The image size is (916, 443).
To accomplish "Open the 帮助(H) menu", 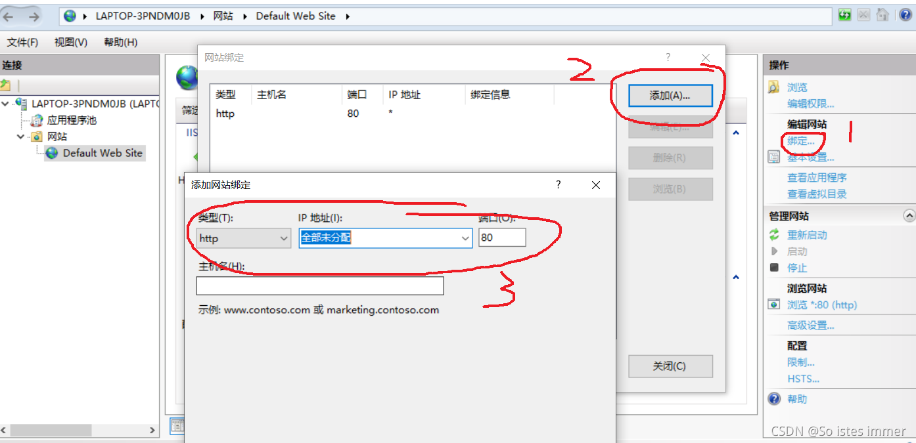I will pos(121,43).
